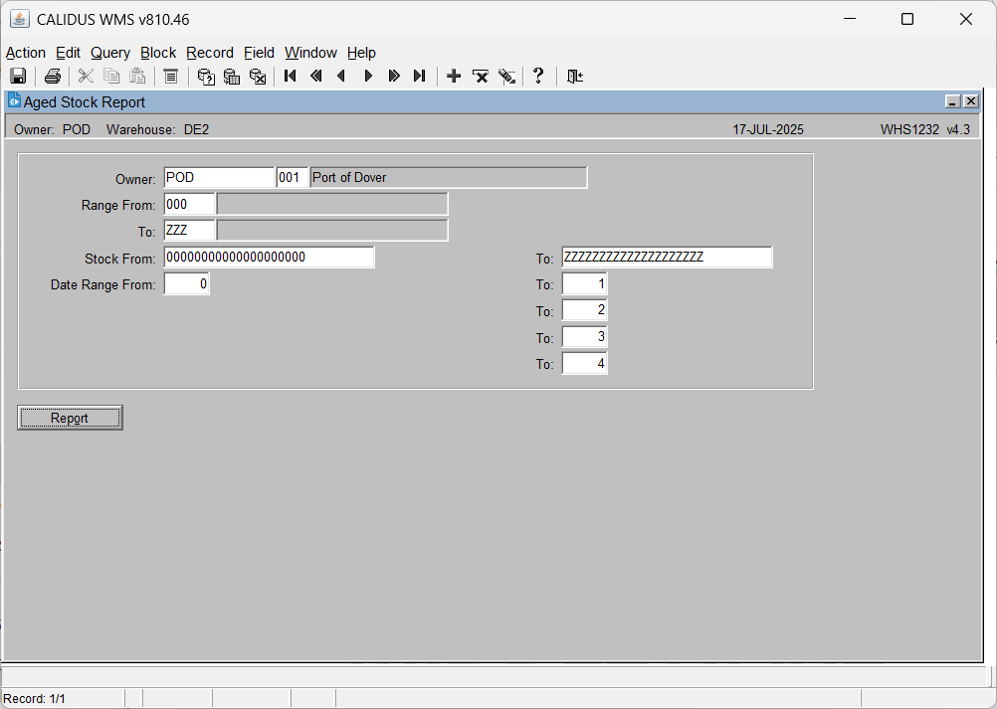Minimize the Aged Stock Report inner window
Image resolution: width=997 pixels, height=709 pixels.
[952, 101]
